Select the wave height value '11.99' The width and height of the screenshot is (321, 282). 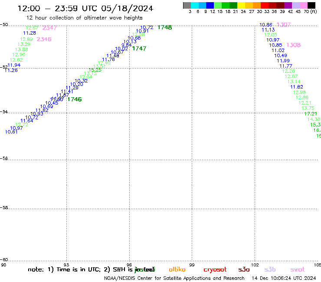tap(283, 61)
